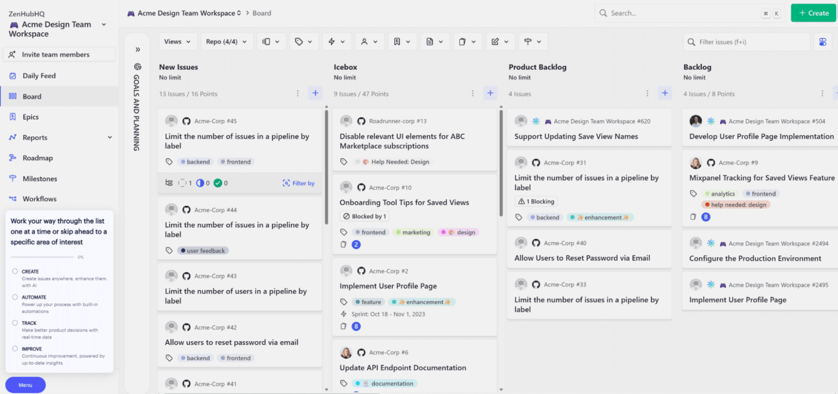Click the New Issues column scrollbar
Screen dimensions: 838x394
pos(326,166)
